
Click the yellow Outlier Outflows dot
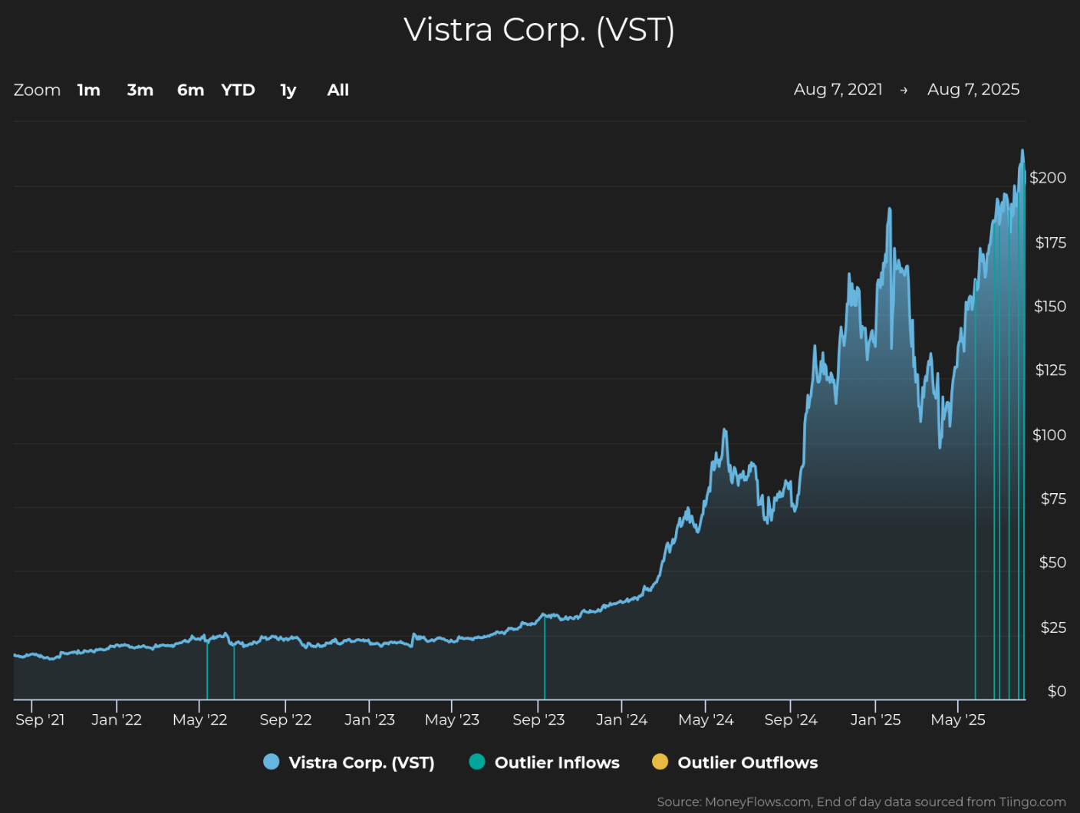[660, 762]
